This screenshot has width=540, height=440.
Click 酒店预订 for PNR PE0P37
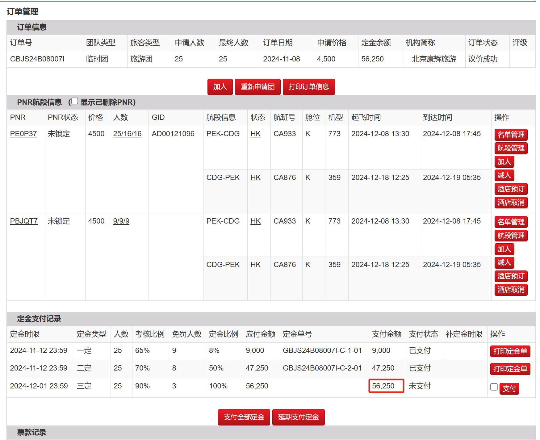coord(511,189)
